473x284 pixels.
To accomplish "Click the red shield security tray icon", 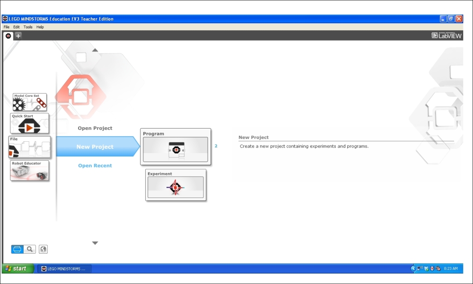I will pyautogui.click(x=432, y=268).
